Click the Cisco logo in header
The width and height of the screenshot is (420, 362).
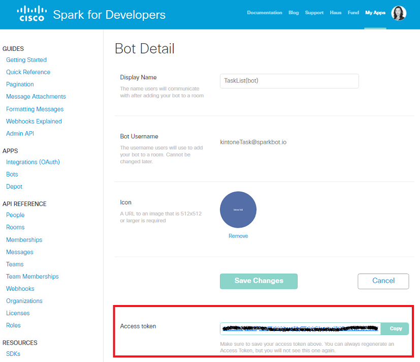pyautogui.click(x=31, y=14)
